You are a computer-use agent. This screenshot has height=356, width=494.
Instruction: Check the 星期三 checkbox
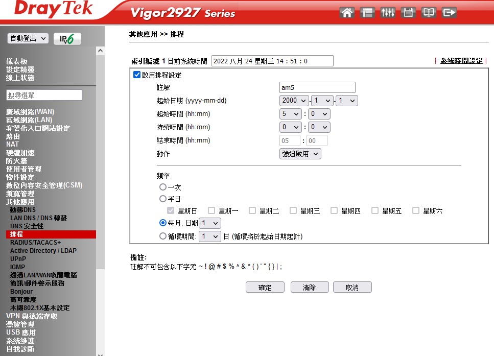293,210
